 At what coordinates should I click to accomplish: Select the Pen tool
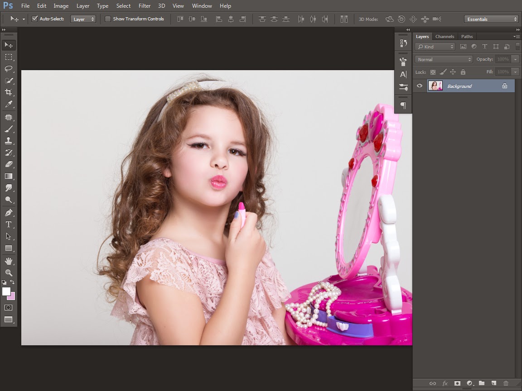tap(8, 213)
